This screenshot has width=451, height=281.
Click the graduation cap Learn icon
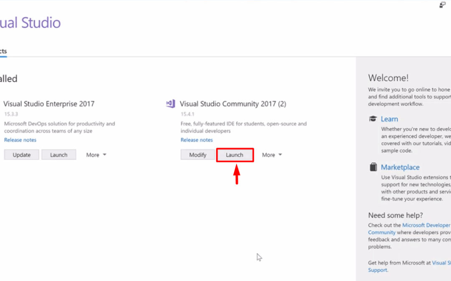pos(373,119)
